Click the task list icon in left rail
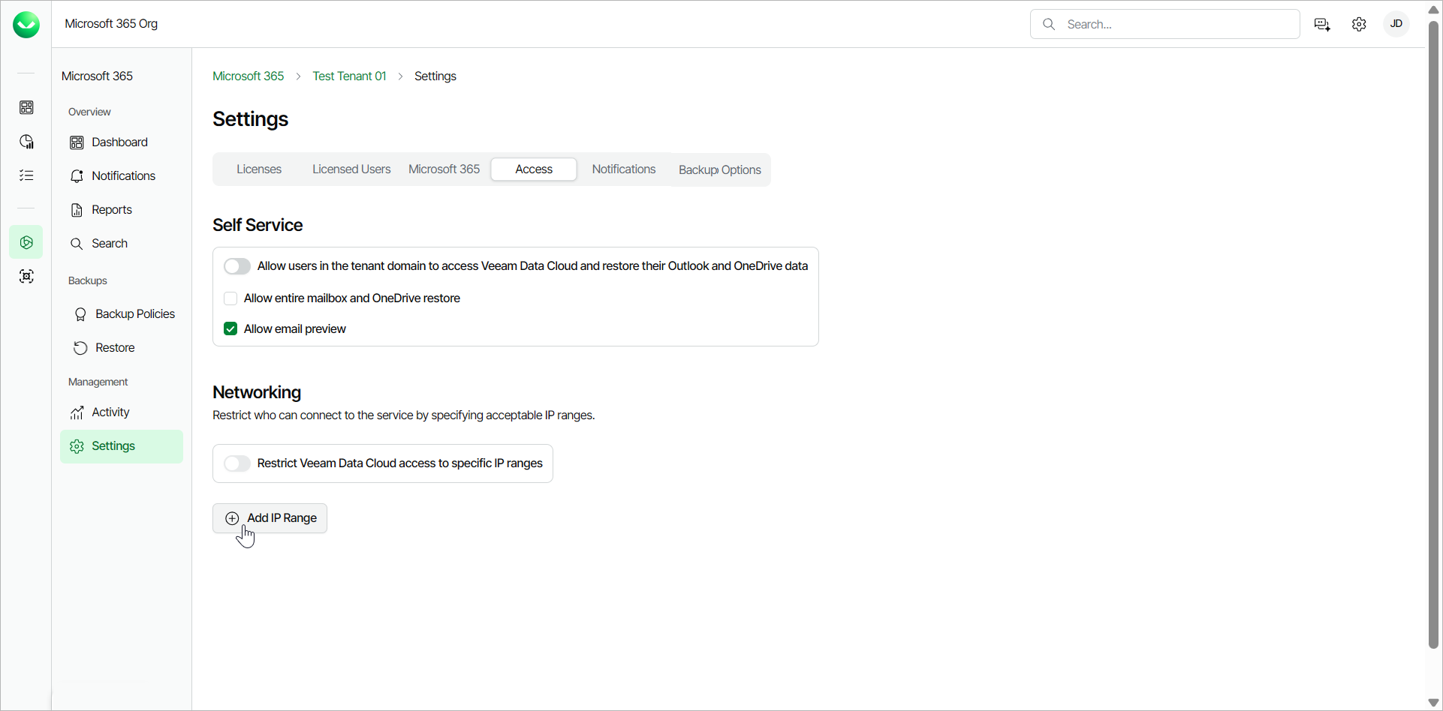The image size is (1443, 711). coord(26,175)
